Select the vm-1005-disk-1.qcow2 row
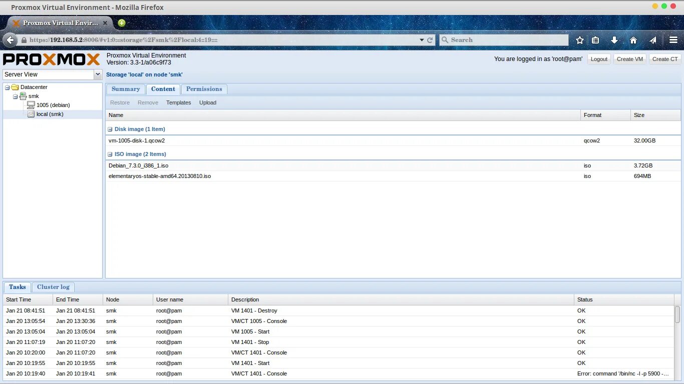The height and width of the screenshot is (384, 684). pyautogui.click(x=393, y=140)
